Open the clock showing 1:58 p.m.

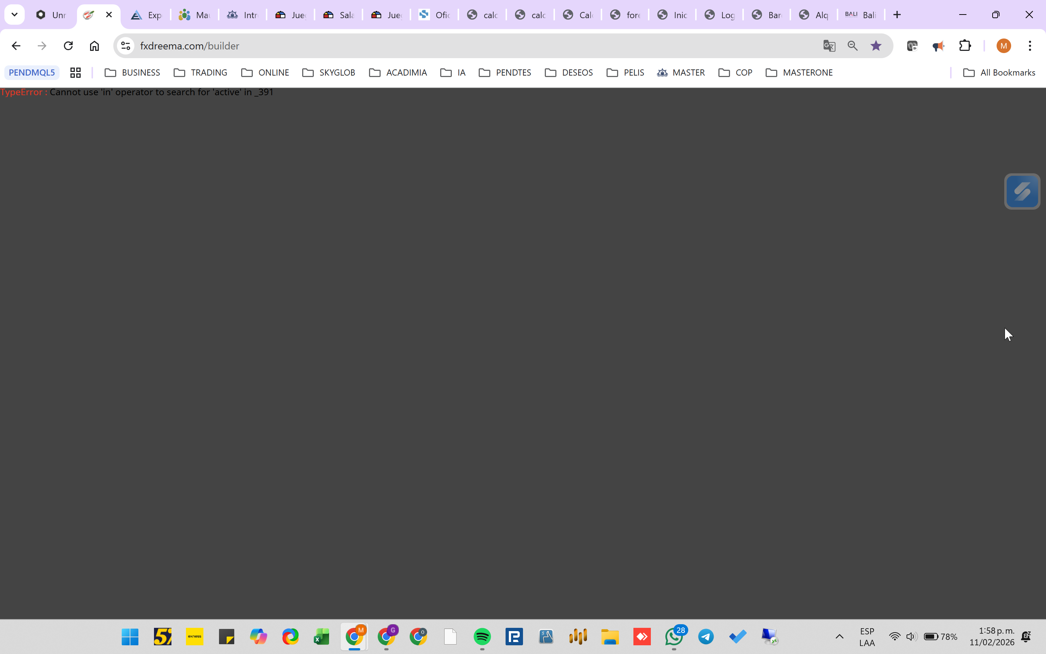(x=992, y=637)
